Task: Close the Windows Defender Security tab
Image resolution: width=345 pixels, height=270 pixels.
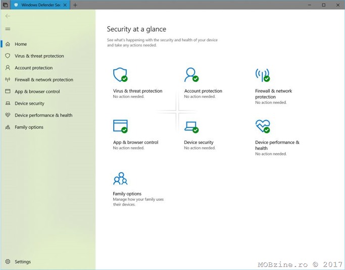Action: pos(65,5)
